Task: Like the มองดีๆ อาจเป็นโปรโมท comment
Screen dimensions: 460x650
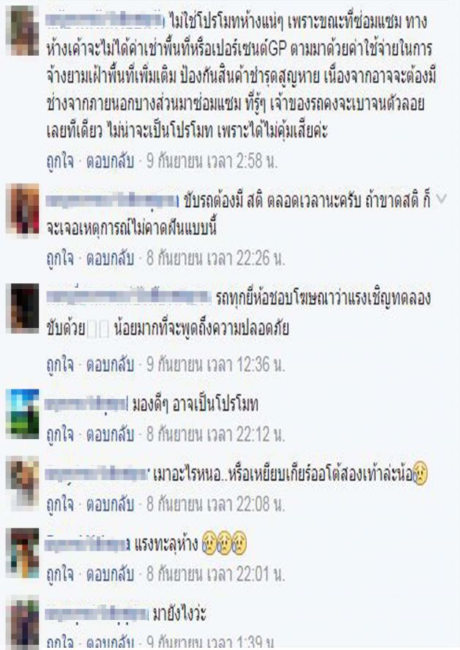Action: tap(60, 434)
